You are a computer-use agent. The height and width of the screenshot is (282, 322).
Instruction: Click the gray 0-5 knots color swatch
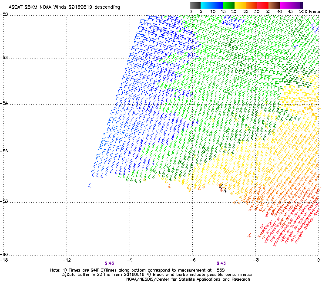(195, 5)
